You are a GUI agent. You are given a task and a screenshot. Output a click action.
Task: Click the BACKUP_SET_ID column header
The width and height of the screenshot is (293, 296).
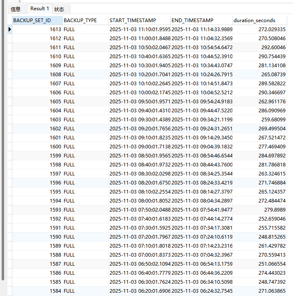(x=37, y=20)
